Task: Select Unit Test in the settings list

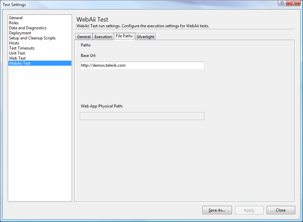Action: [x=17, y=53]
